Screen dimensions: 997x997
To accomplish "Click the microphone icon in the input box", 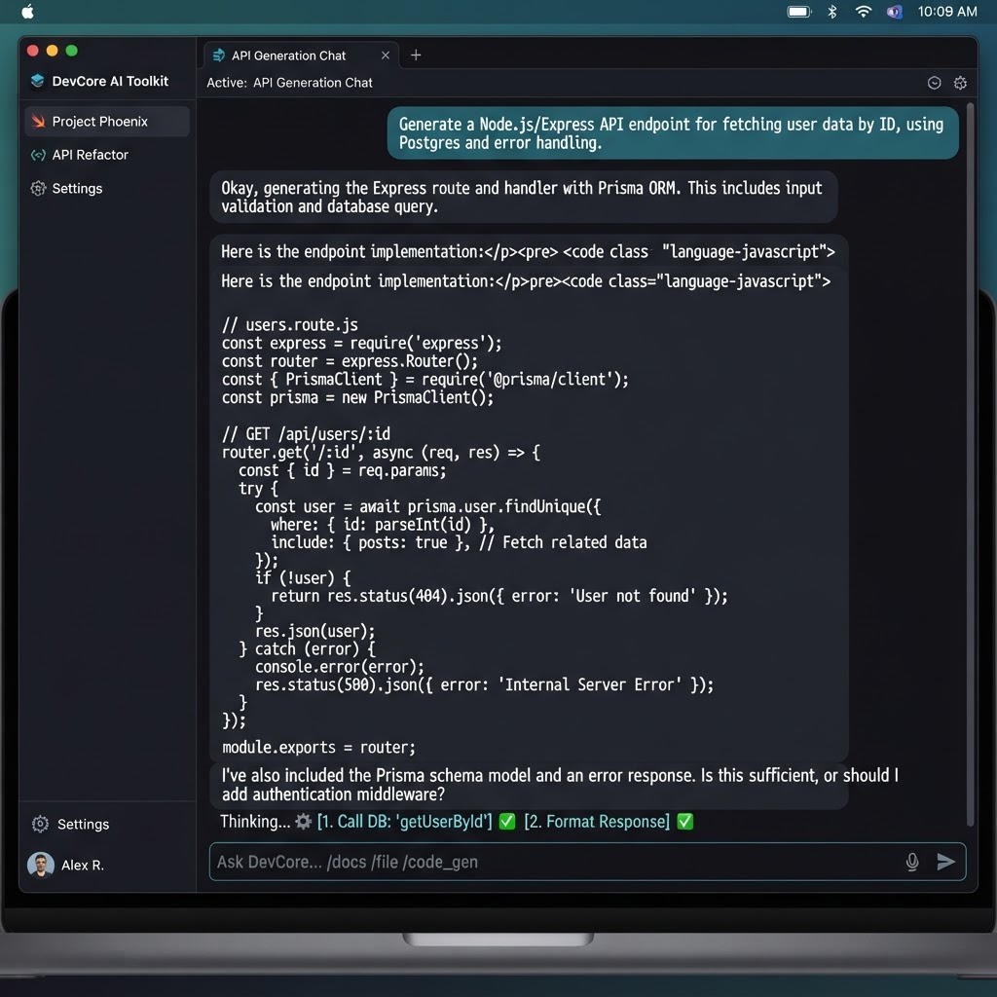I will click(x=911, y=862).
